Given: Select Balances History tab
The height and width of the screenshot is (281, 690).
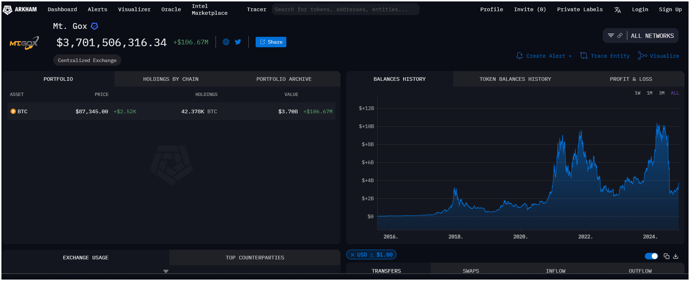Looking at the screenshot, I should tap(399, 79).
